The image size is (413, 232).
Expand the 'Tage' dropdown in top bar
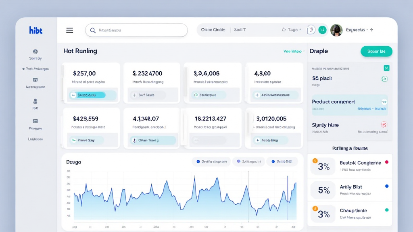292,30
